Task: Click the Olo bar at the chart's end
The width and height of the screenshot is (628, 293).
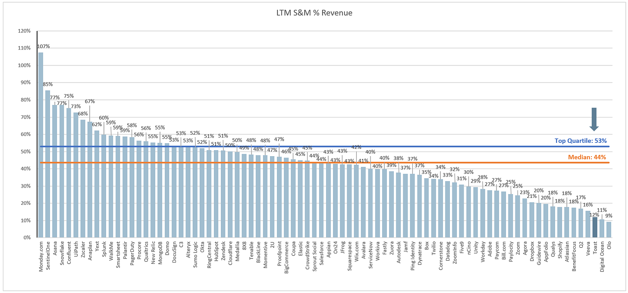Action: coord(609,230)
